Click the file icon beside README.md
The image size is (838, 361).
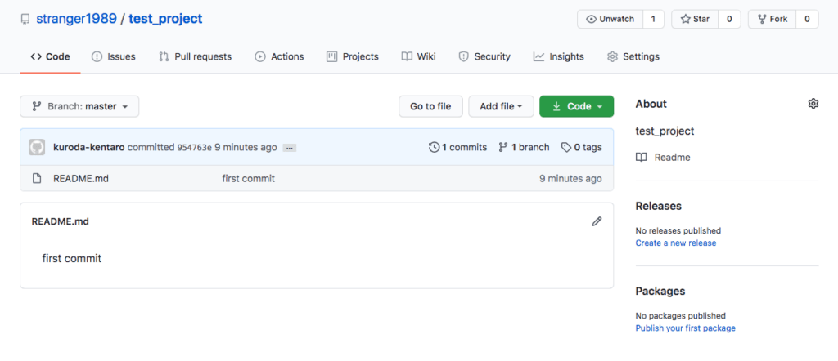coord(37,179)
